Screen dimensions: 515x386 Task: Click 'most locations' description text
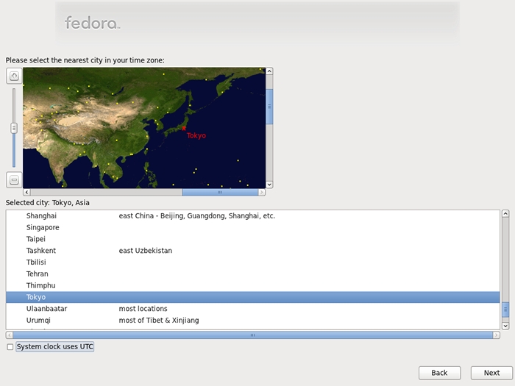click(x=143, y=309)
